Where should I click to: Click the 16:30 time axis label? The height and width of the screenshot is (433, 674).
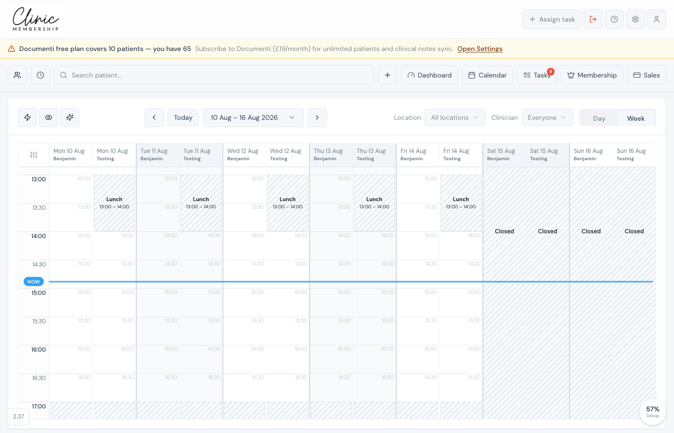tap(39, 378)
